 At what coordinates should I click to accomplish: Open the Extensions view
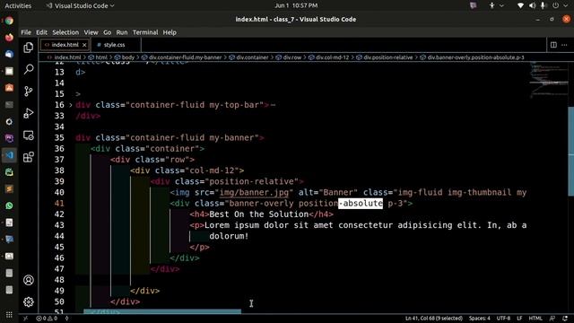pos(29,157)
